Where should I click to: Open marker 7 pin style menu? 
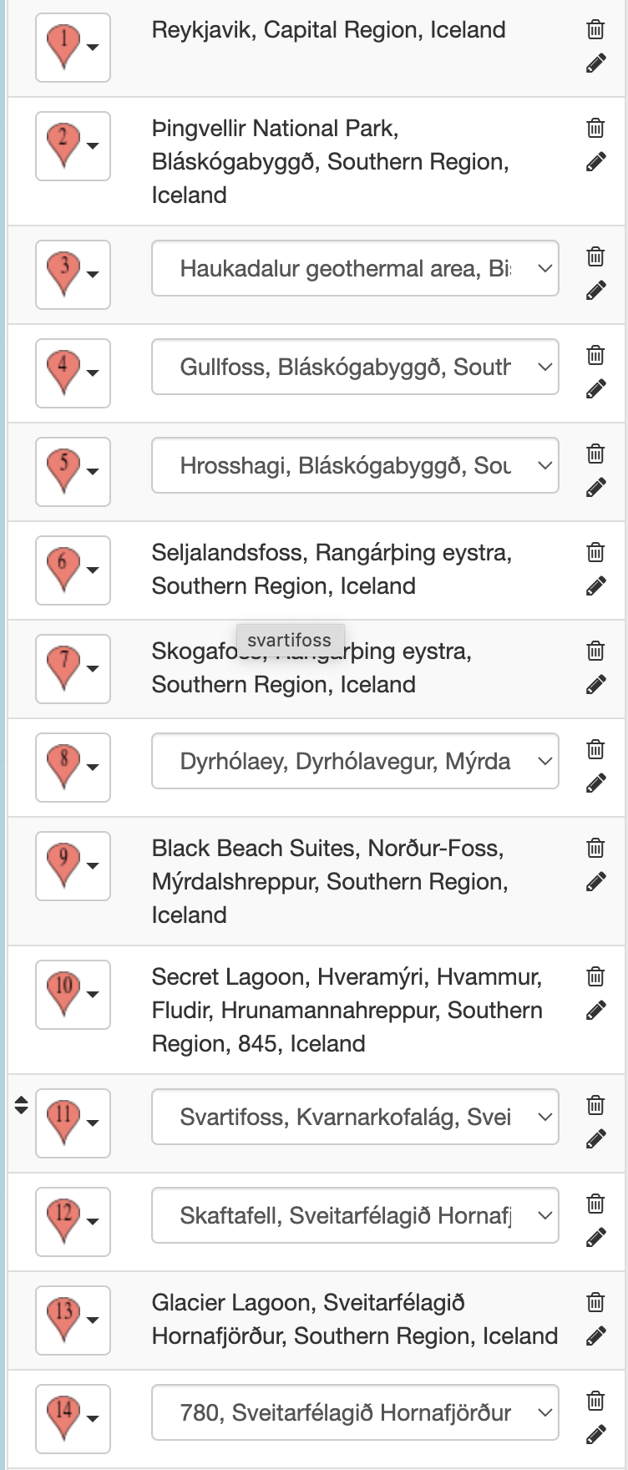pyautogui.click(x=73, y=669)
